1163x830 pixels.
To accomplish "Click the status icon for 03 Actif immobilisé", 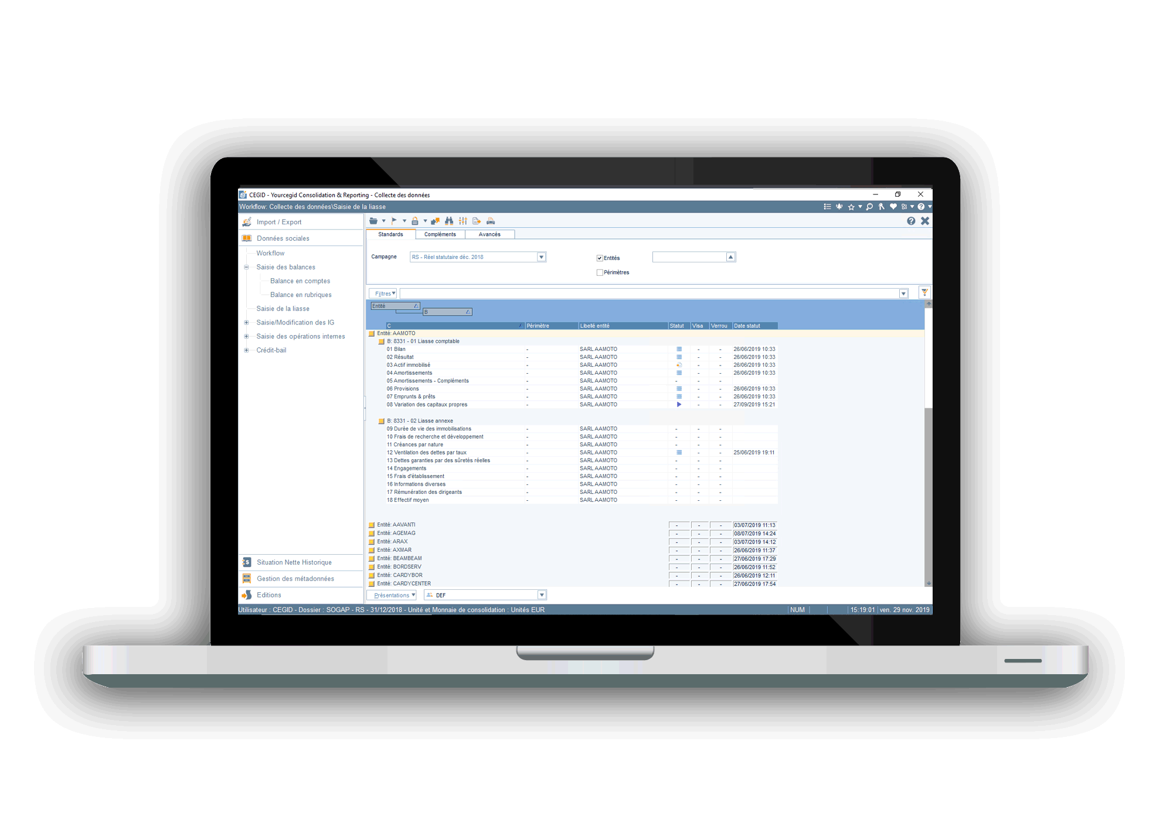I will (679, 365).
